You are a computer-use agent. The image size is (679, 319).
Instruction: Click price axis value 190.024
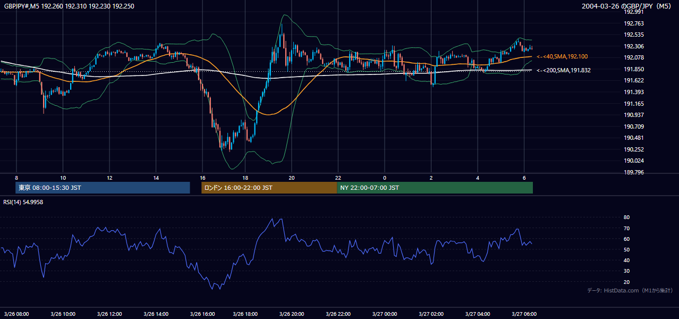(x=633, y=161)
